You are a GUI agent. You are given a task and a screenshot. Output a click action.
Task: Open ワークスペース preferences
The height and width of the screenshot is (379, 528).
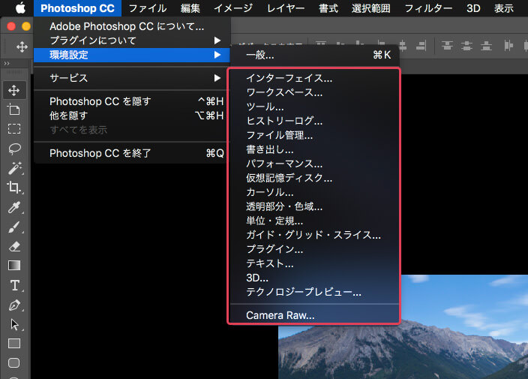point(315,92)
